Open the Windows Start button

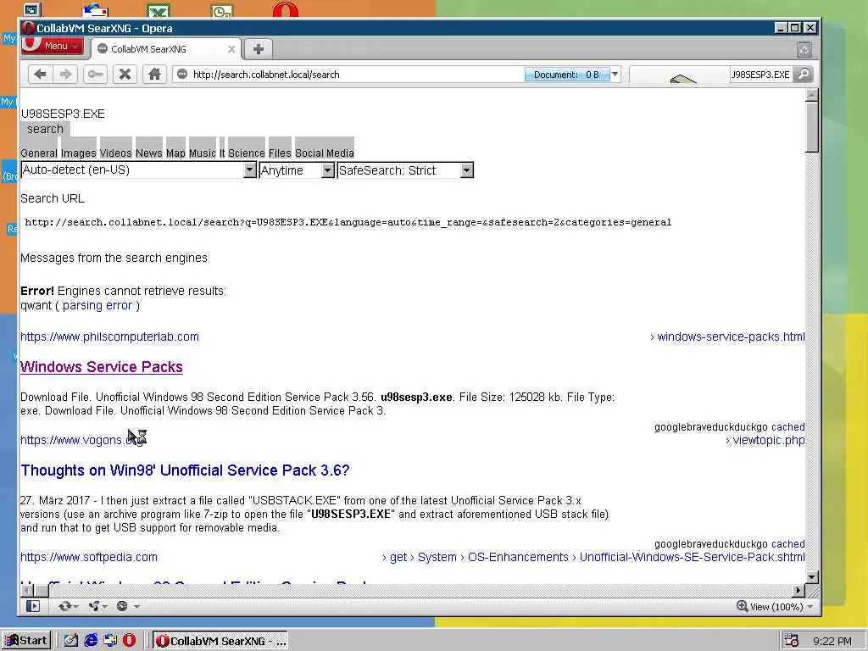tap(26, 641)
